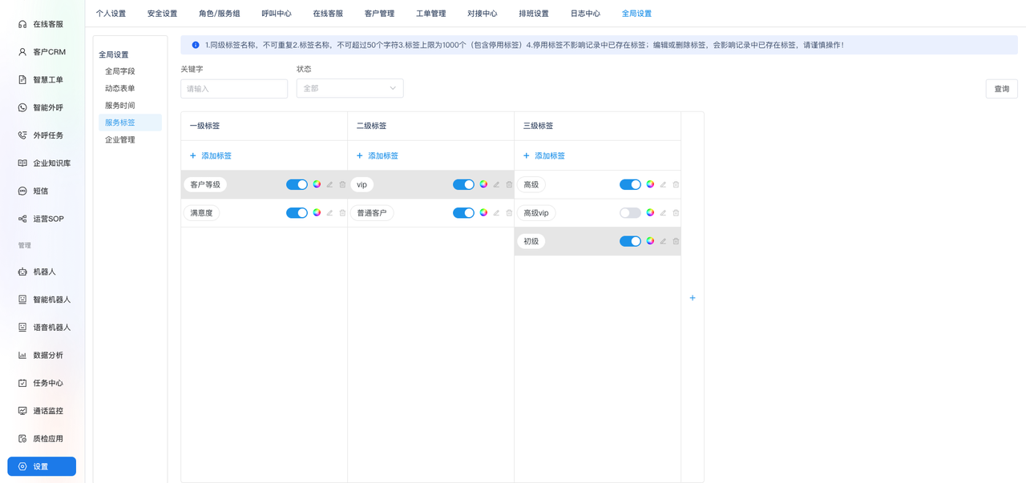Edit the vip tag with pencil icon
This screenshot has width=1026, height=483.
pos(496,184)
